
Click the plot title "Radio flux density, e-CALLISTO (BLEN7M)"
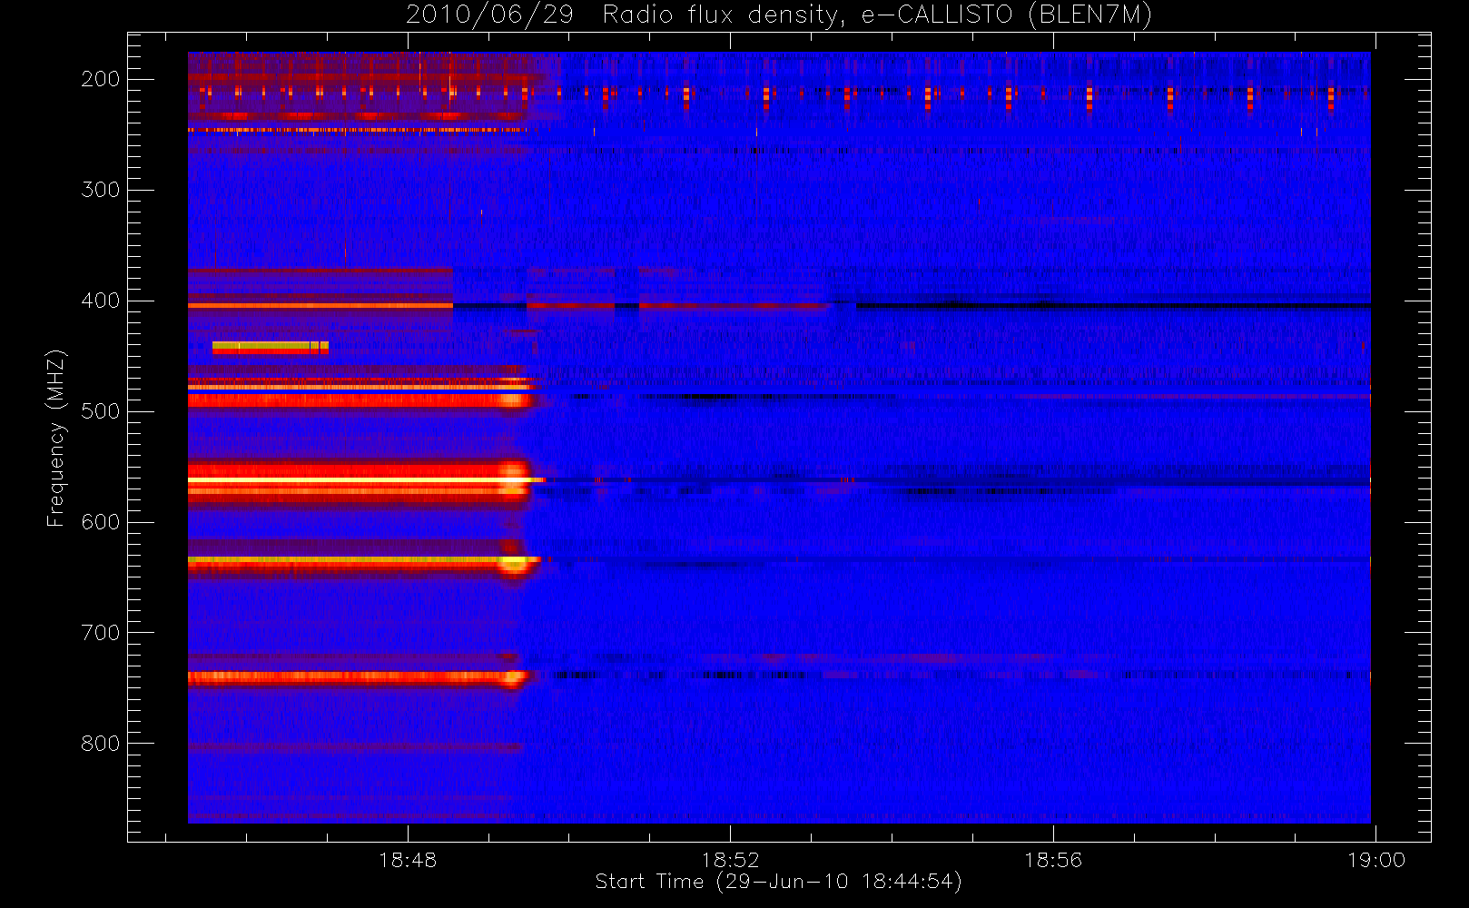pyautogui.click(x=877, y=15)
